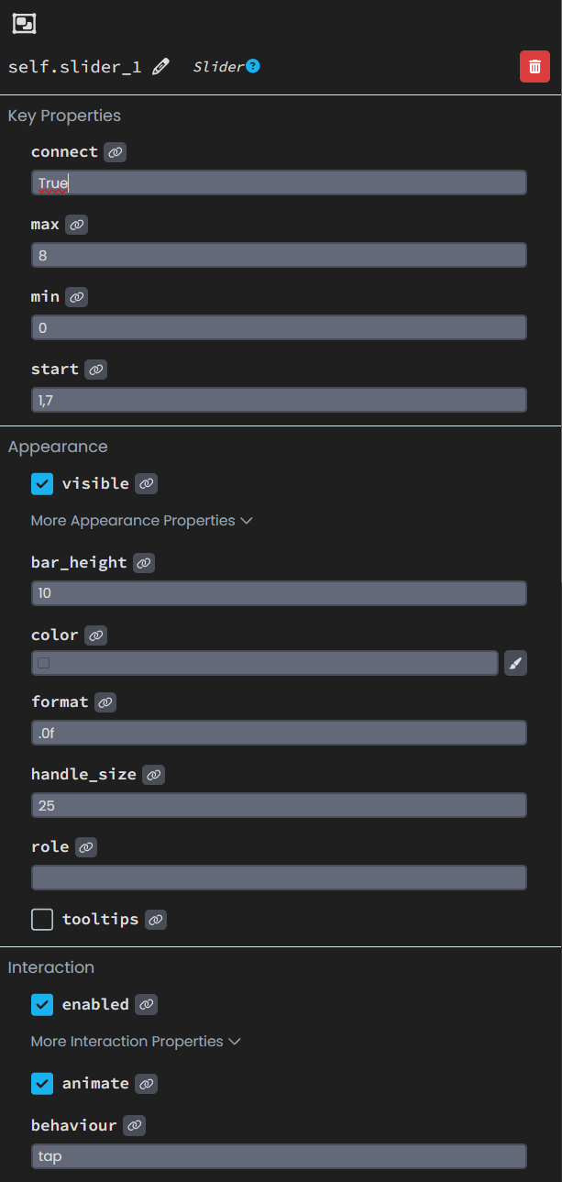Uncheck the visible checkbox
The height and width of the screenshot is (1182, 562).
click(41, 483)
